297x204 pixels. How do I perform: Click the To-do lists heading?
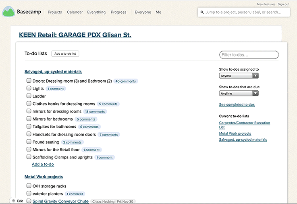[x=35, y=53]
